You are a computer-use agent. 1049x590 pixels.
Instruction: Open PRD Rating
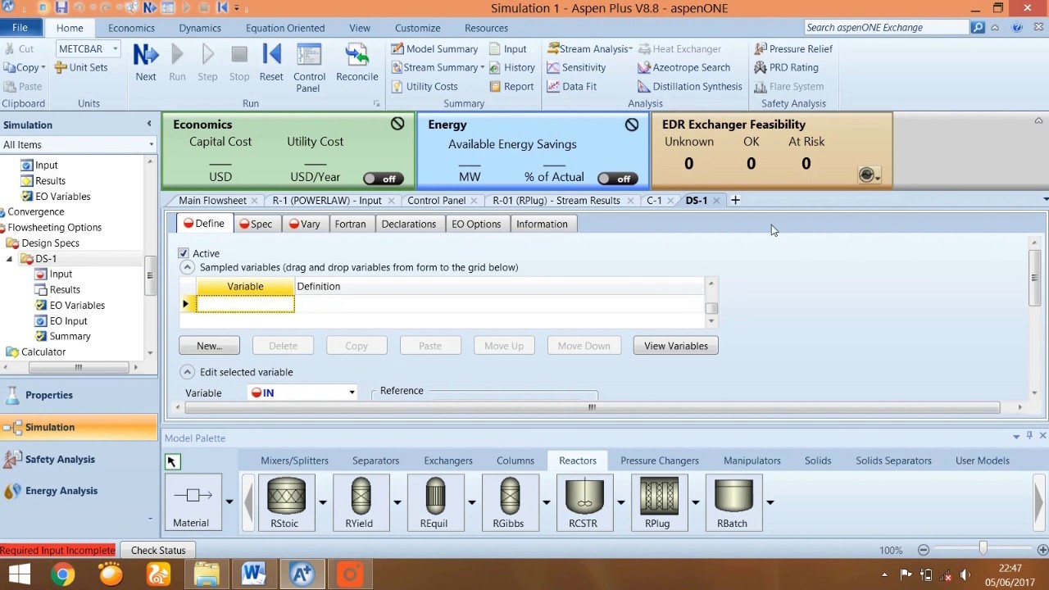point(786,67)
